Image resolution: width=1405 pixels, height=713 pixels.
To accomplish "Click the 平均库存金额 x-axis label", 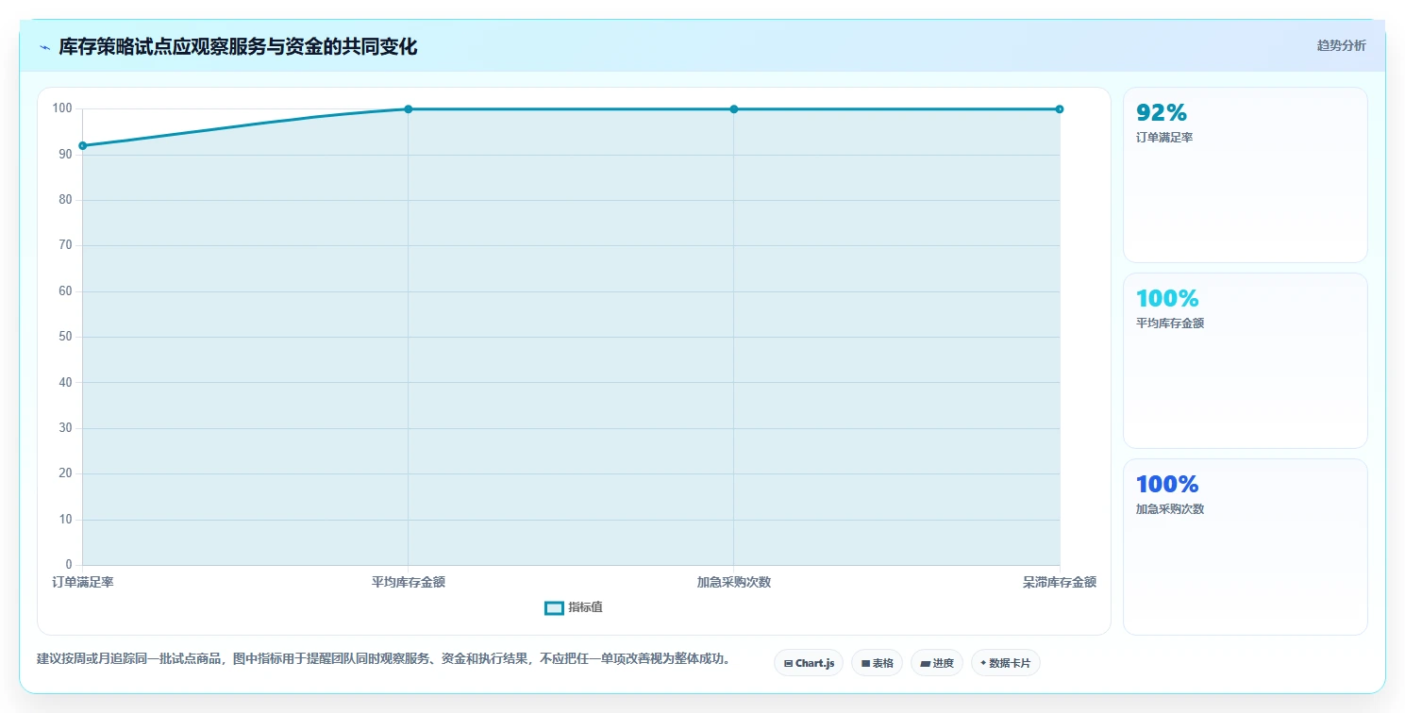I will tap(409, 582).
